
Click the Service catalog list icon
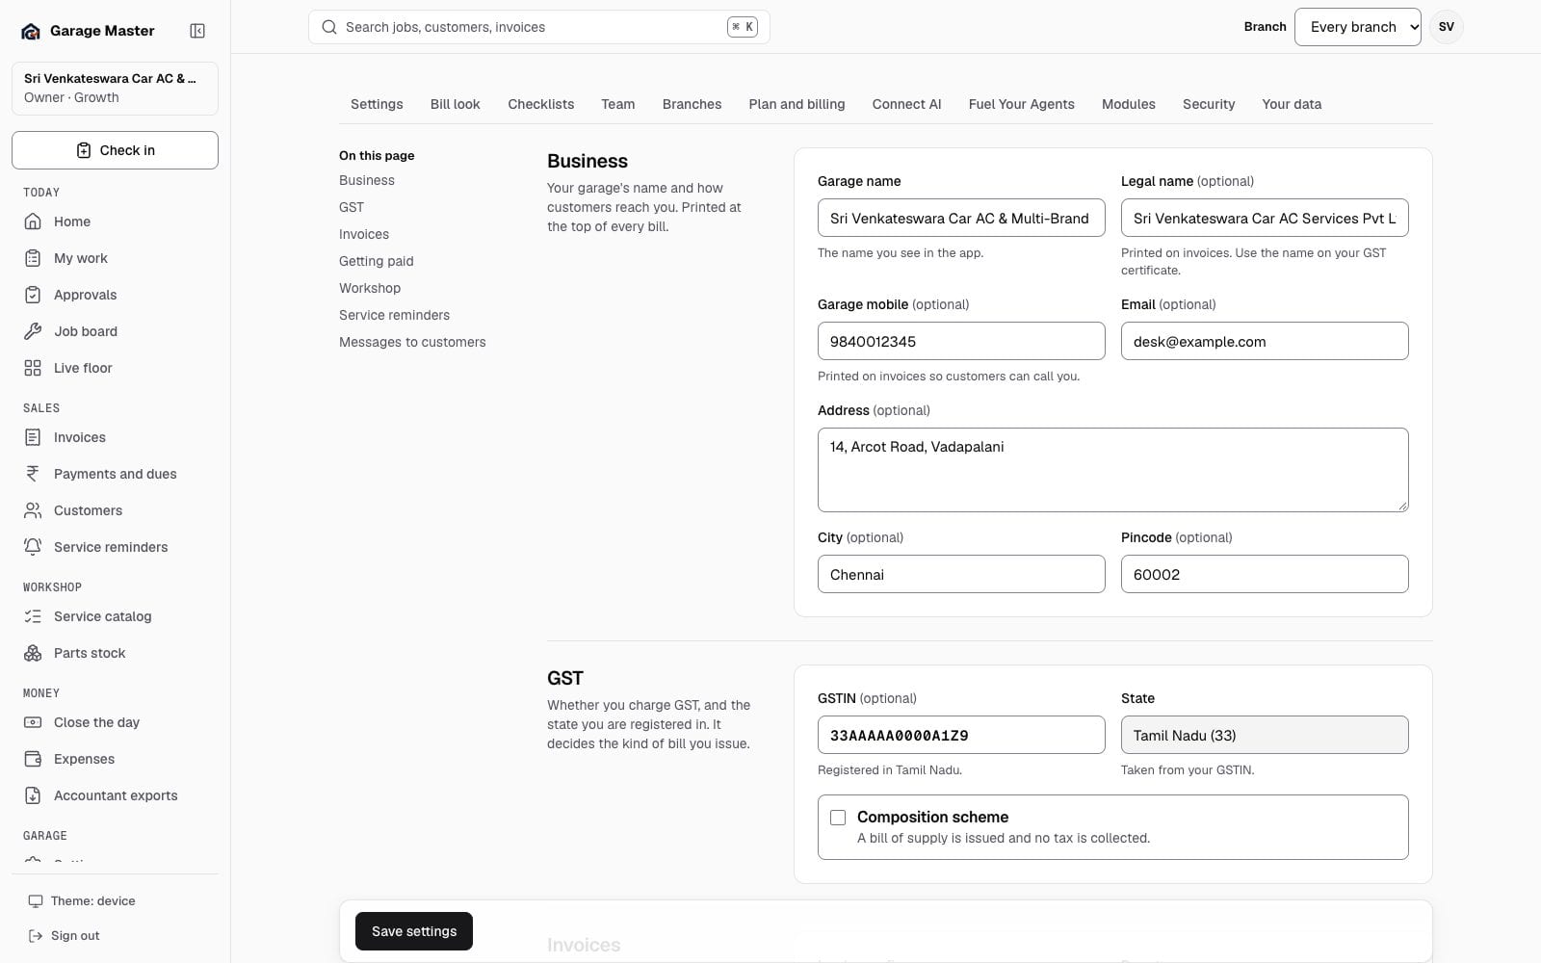33,616
